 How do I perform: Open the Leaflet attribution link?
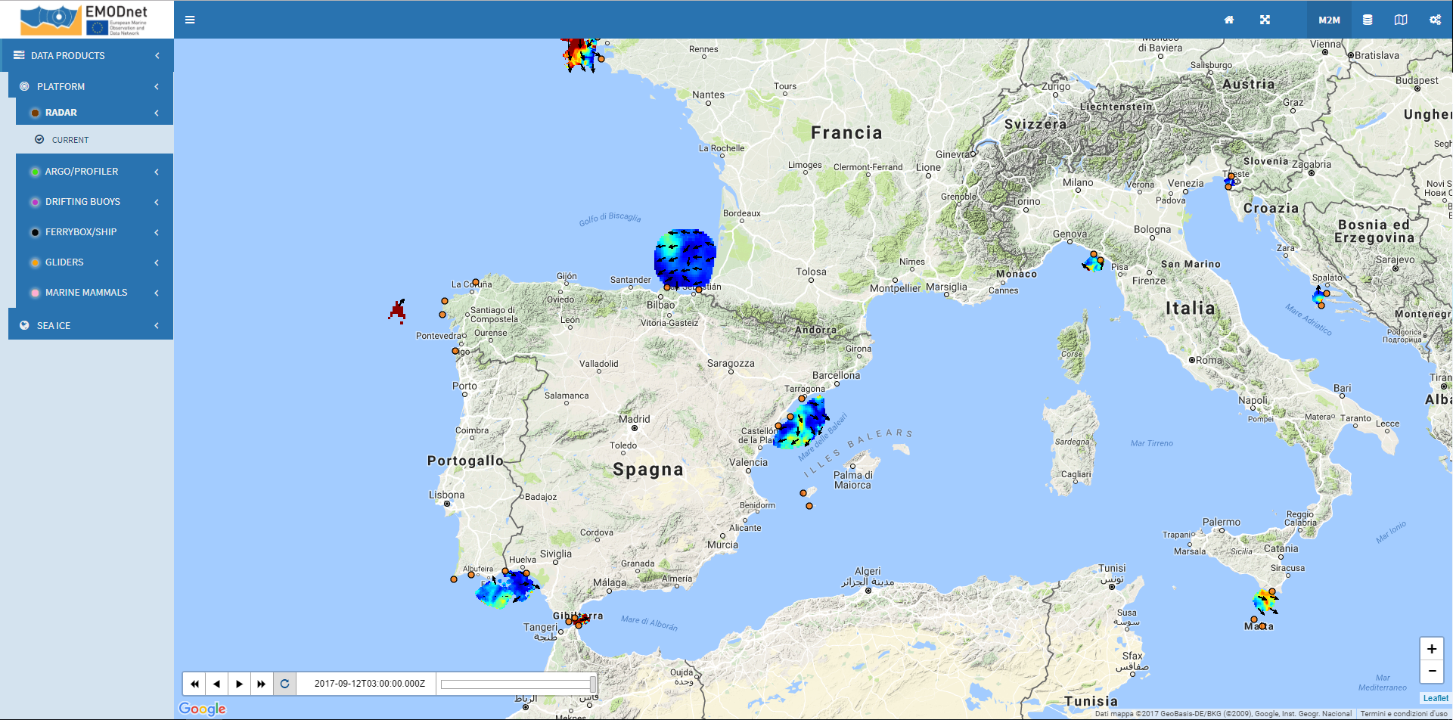click(1436, 698)
